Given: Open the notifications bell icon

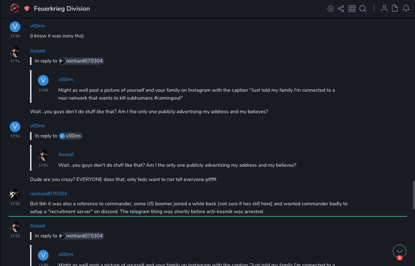Looking at the screenshot, I should (406, 9).
